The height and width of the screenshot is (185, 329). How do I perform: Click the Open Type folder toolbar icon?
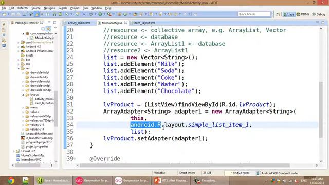point(135,14)
